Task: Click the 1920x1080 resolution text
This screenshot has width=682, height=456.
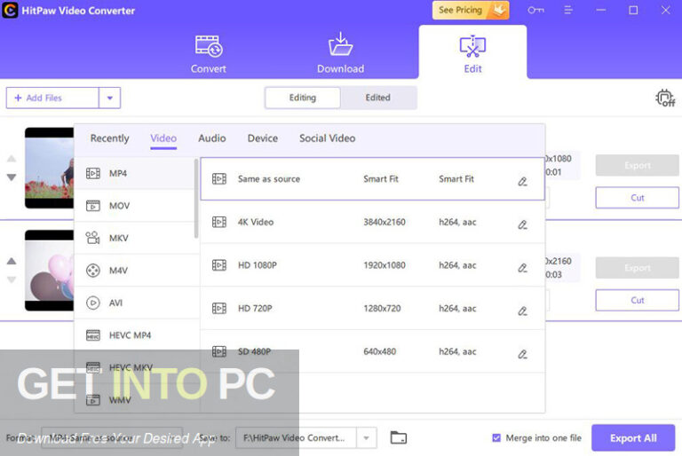Action: tap(385, 265)
